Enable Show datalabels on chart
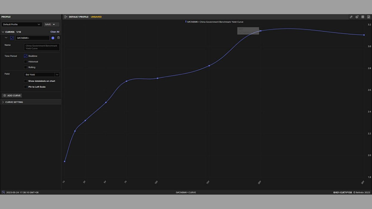This screenshot has width=372, height=209. point(26,81)
